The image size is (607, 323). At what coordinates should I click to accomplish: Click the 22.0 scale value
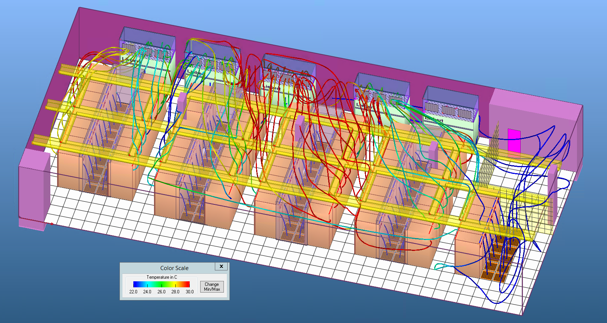click(133, 292)
